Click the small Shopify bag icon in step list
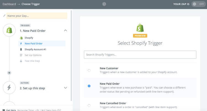This screenshot has width=207, height=111. pos(21,38)
